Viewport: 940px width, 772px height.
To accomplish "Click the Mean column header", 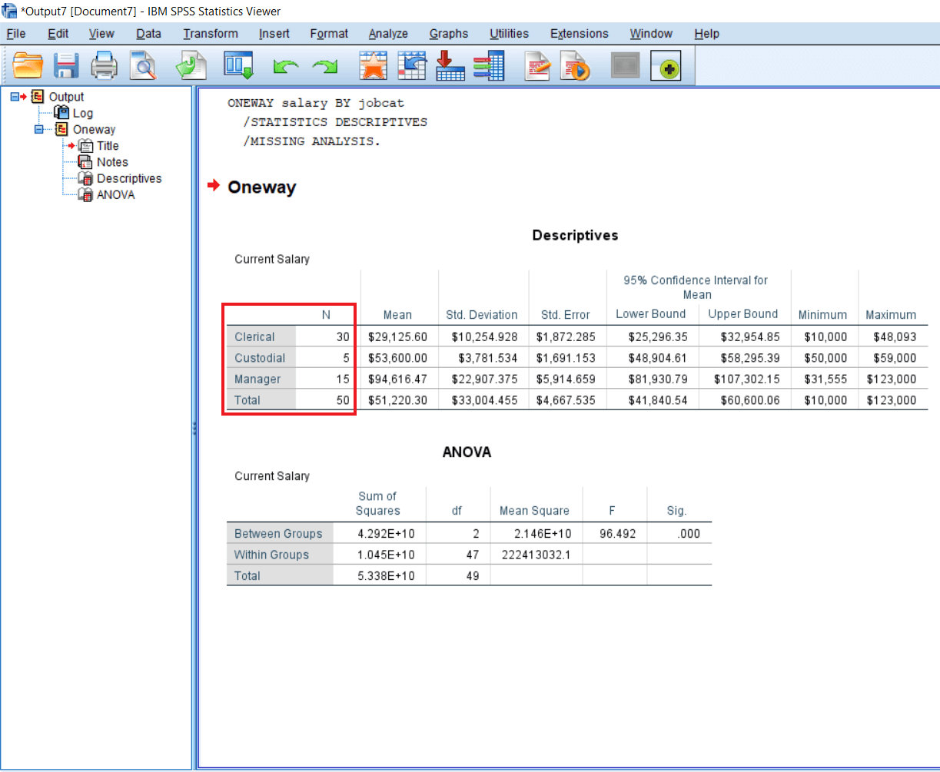I will [x=397, y=315].
